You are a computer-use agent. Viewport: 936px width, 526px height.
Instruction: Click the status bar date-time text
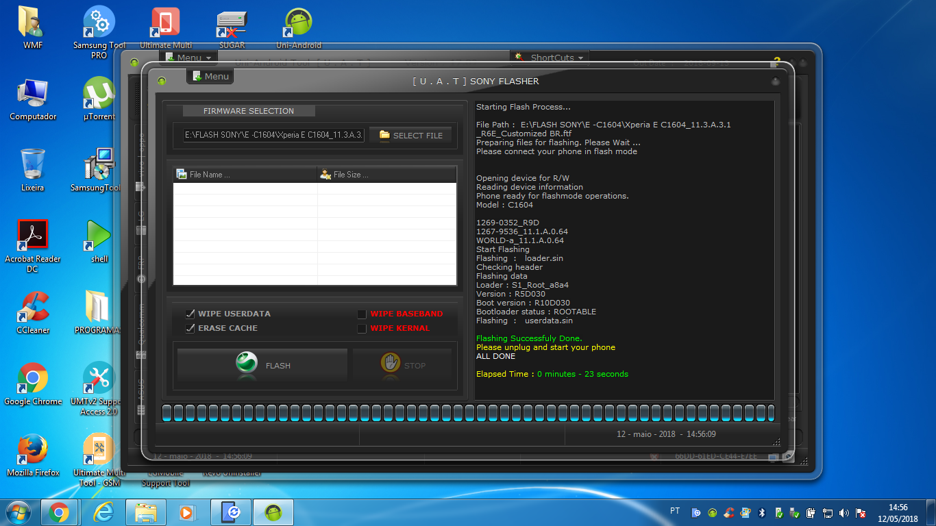pos(666,434)
